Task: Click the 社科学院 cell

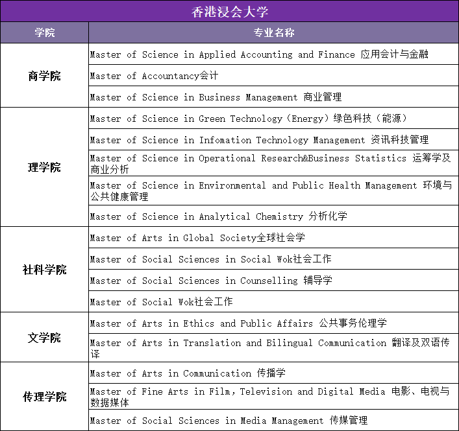Action: click(x=45, y=270)
